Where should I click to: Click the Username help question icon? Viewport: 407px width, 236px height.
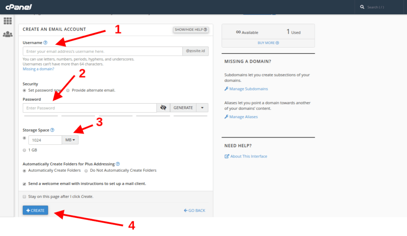(45, 42)
